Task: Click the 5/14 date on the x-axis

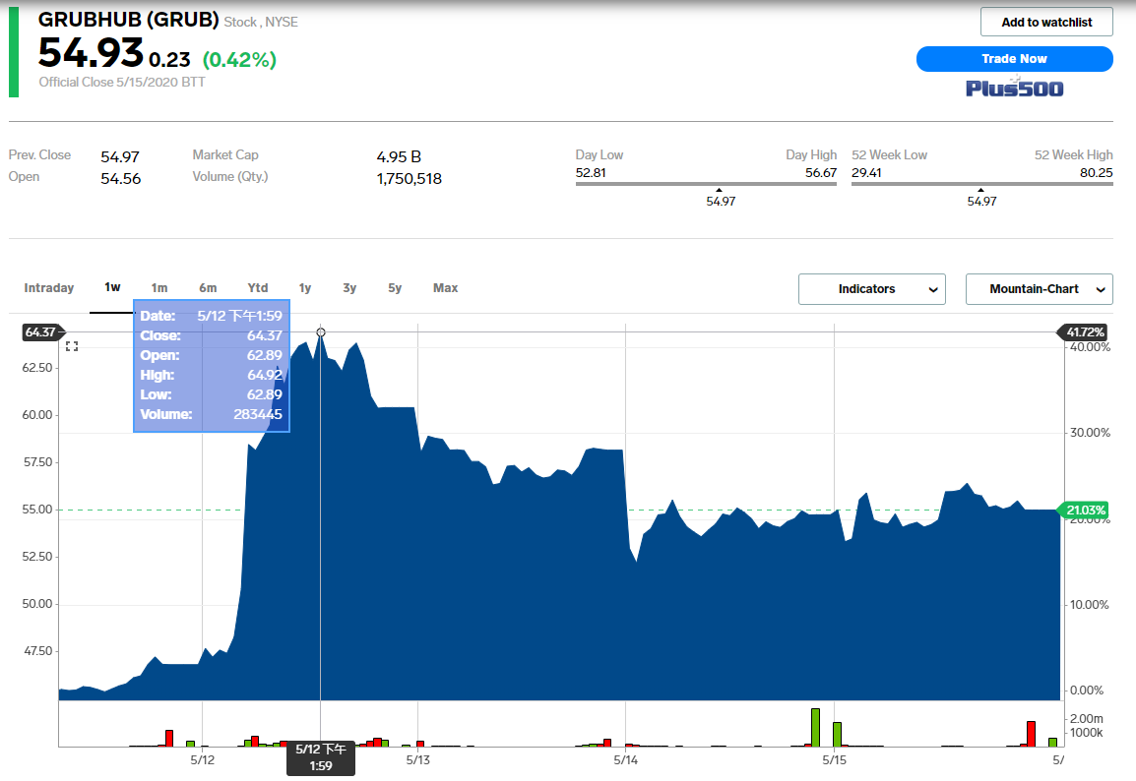Action: click(x=626, y=760)
